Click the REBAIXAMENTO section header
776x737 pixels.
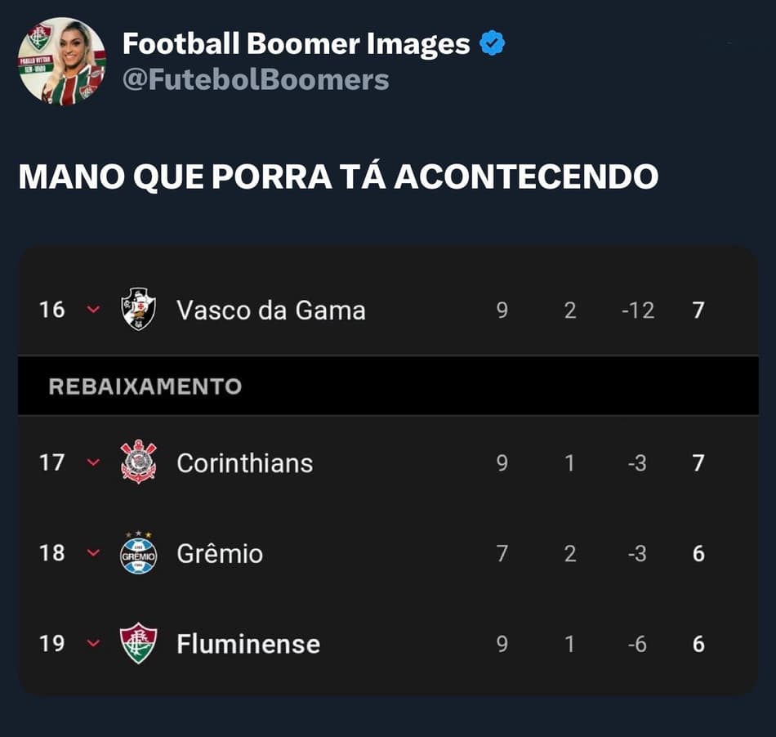[x=145, y=386]
